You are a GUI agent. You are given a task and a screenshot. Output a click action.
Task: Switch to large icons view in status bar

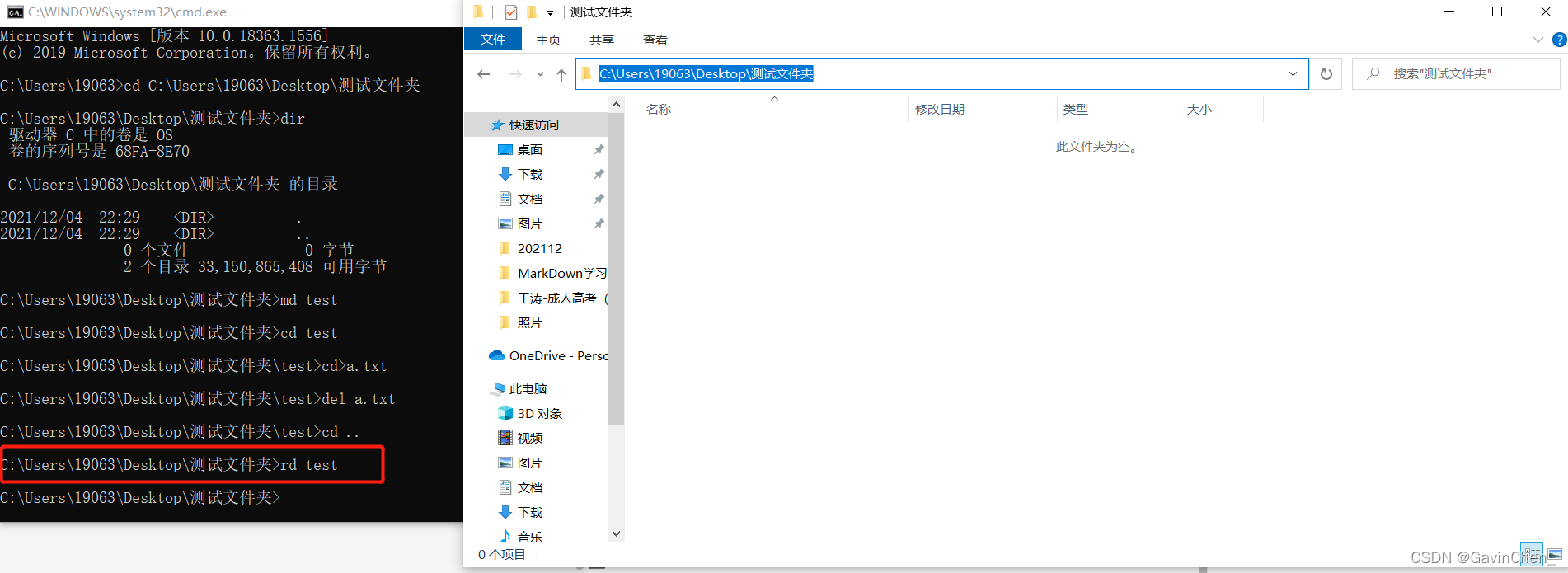(1555, 554)
